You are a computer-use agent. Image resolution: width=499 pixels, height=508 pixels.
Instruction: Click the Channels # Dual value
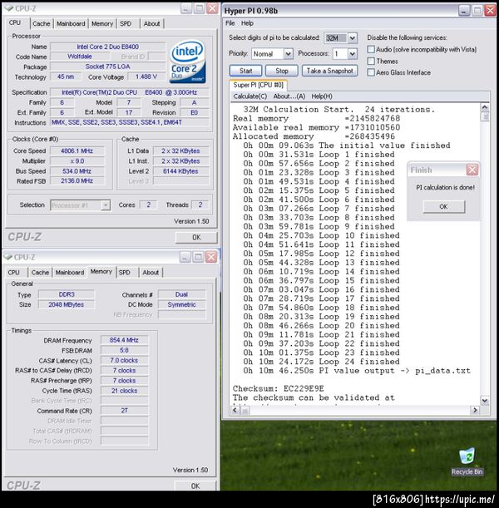coord(181,294)
